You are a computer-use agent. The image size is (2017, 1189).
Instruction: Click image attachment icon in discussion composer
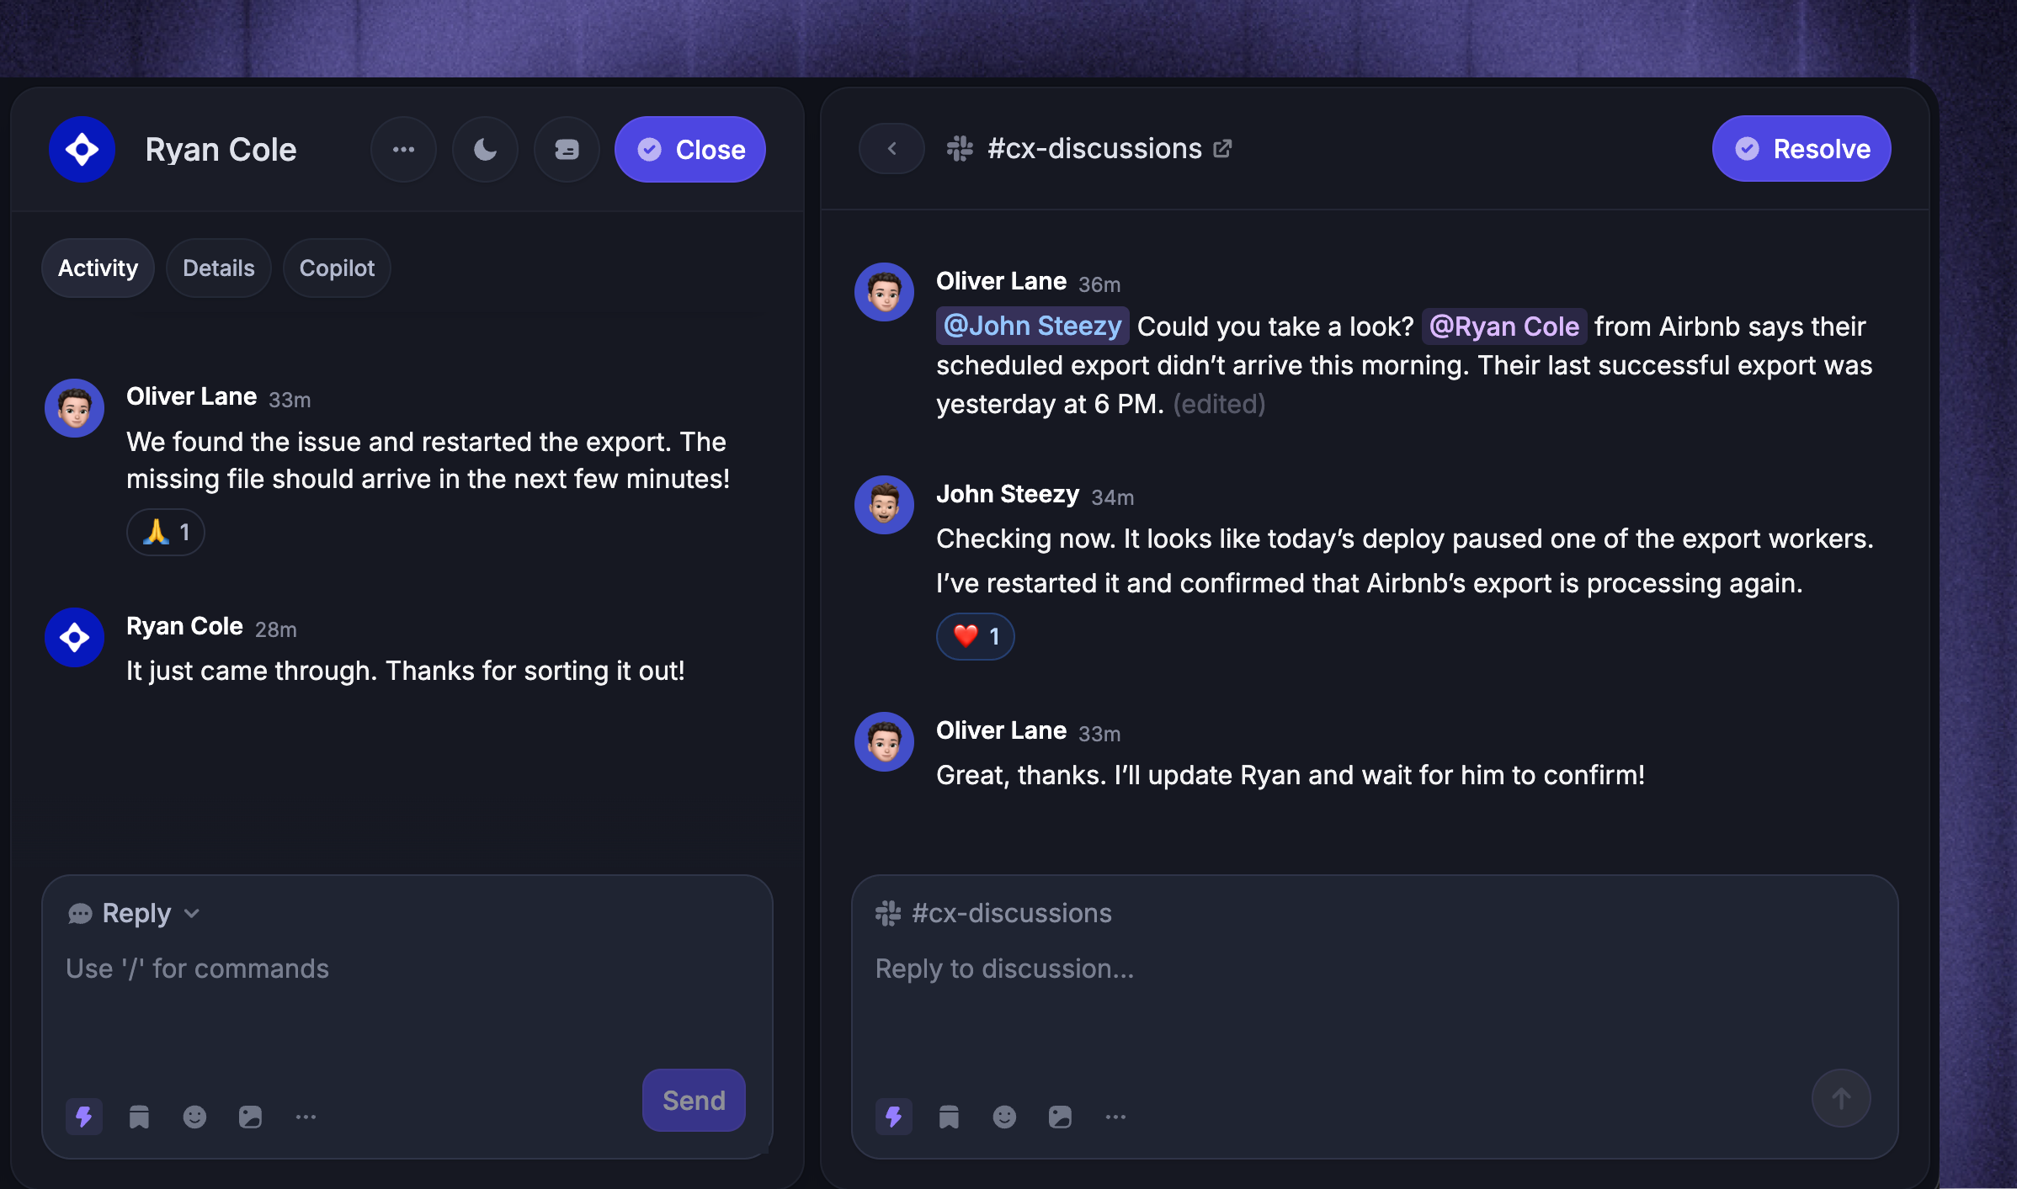[1060, 1117]
